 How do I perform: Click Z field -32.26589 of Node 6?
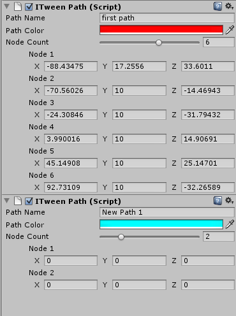tap(208, 187)
